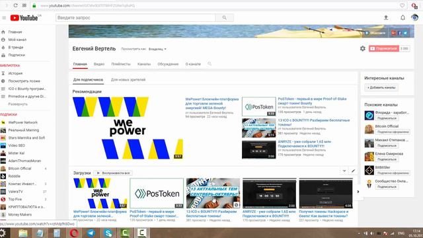Image resolution: width=423 pixels, height=238 pixels.
Task: Subscribe to Елена Смирнова channel
Action: coord(387,159)
